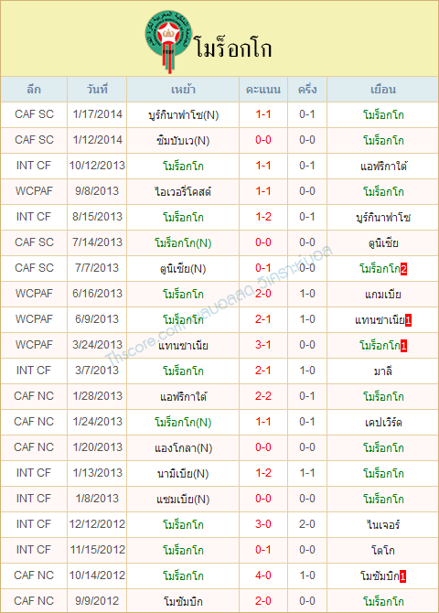The width and height of the screenshot is (439, 613).
Task: Open the 3-0 score on 12/12/2012
Action: (263, 524)
